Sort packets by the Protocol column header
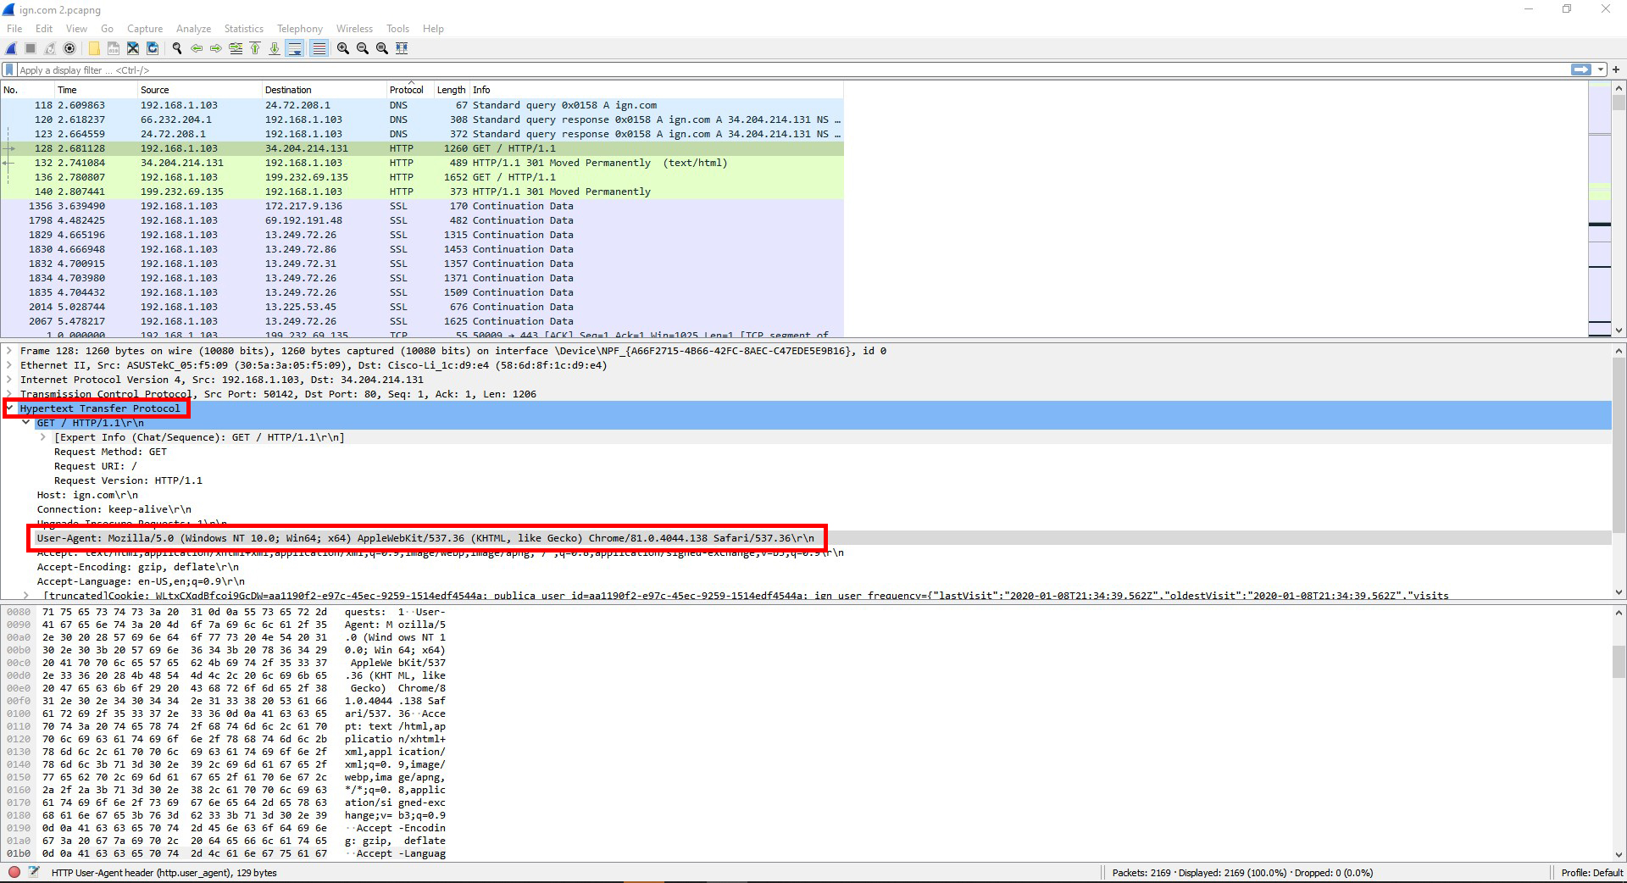1627x883 pixels. [x=406, y=90]
